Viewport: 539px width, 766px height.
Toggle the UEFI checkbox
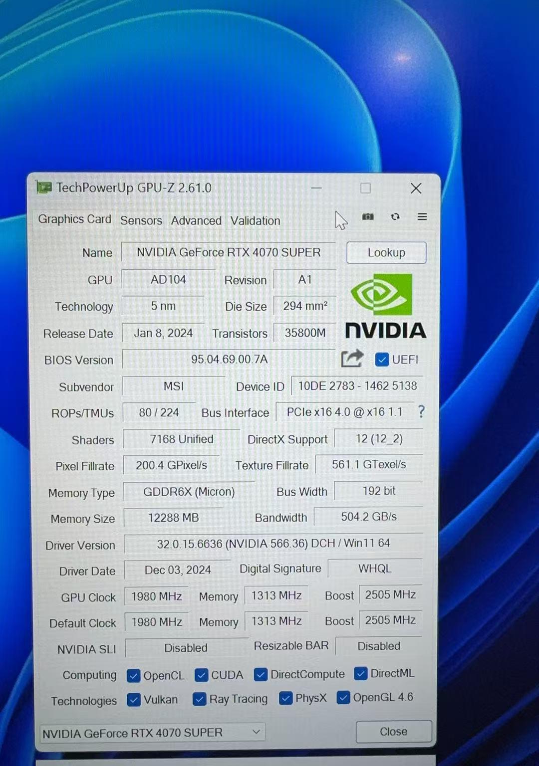click(382, 359)
